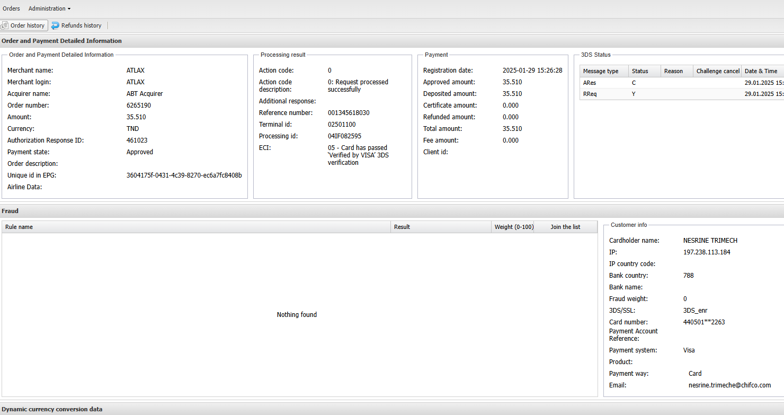Image resolution: width=784 pixels, height=415 pixels.
Task: Click the Result column header in Fraud
Action: 402,227
